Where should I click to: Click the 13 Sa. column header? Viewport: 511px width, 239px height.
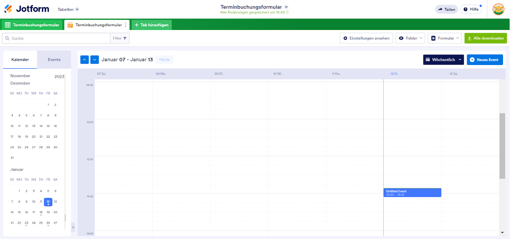pos(454,74)
